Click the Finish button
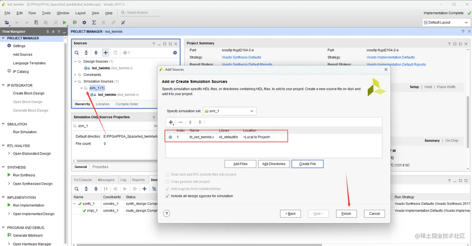Viewport: 472px width, 246px height. coord(346,214)
